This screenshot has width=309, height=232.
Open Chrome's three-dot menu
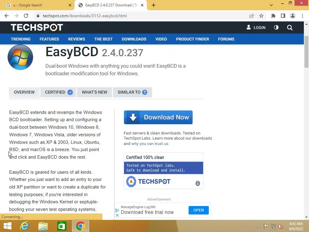(x=302, y=16)
